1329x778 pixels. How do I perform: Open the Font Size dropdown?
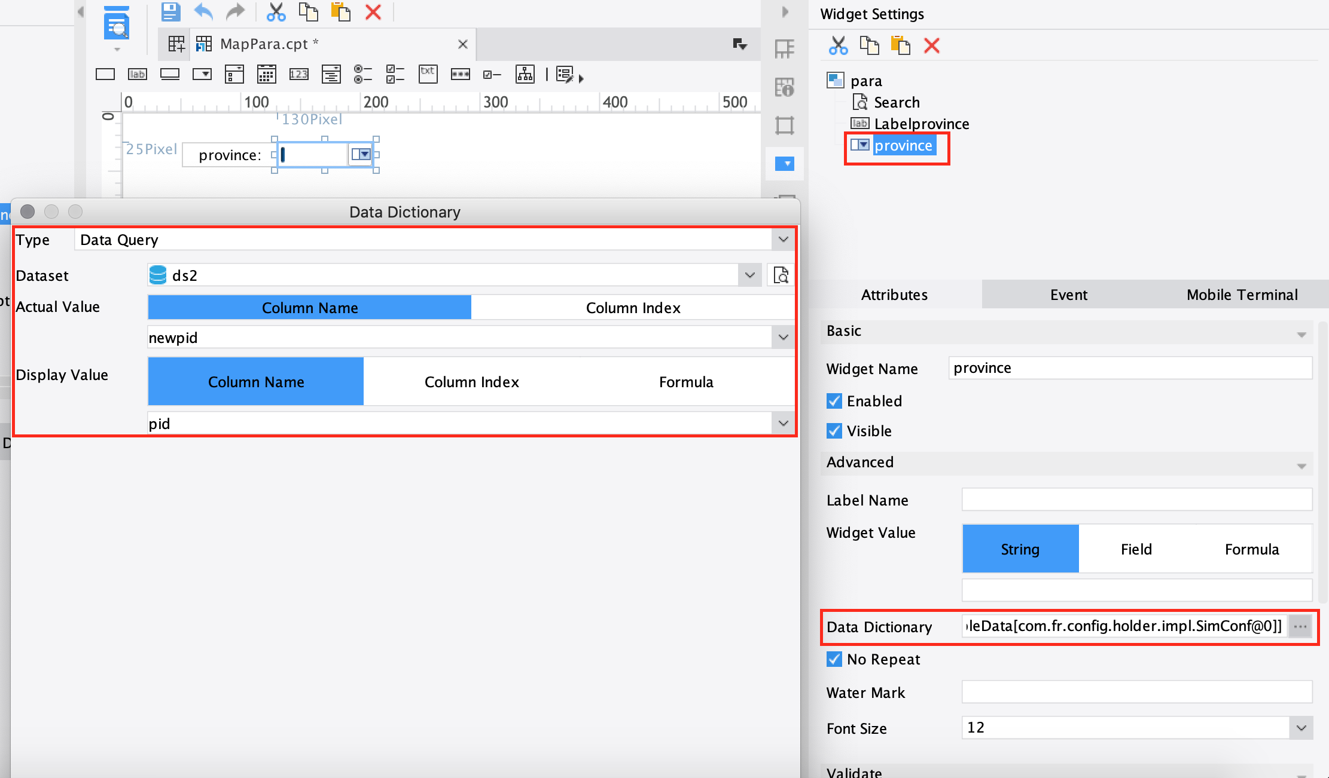[1301, 728]
